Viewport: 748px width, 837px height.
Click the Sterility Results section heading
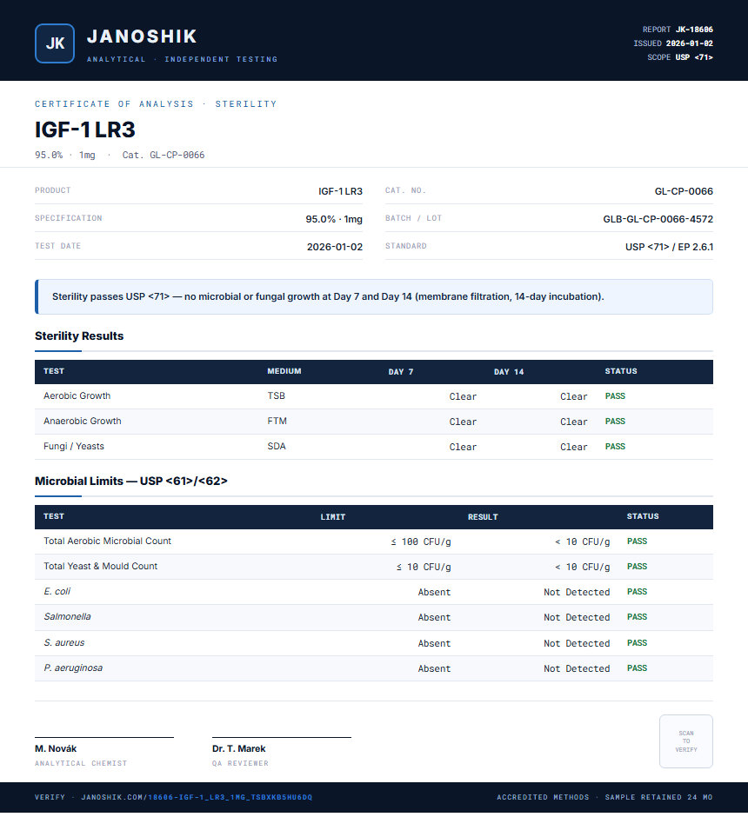[79, 335]
